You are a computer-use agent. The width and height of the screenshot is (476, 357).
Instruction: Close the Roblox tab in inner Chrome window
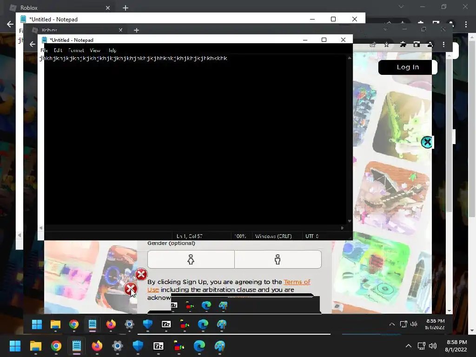point(120,30)
